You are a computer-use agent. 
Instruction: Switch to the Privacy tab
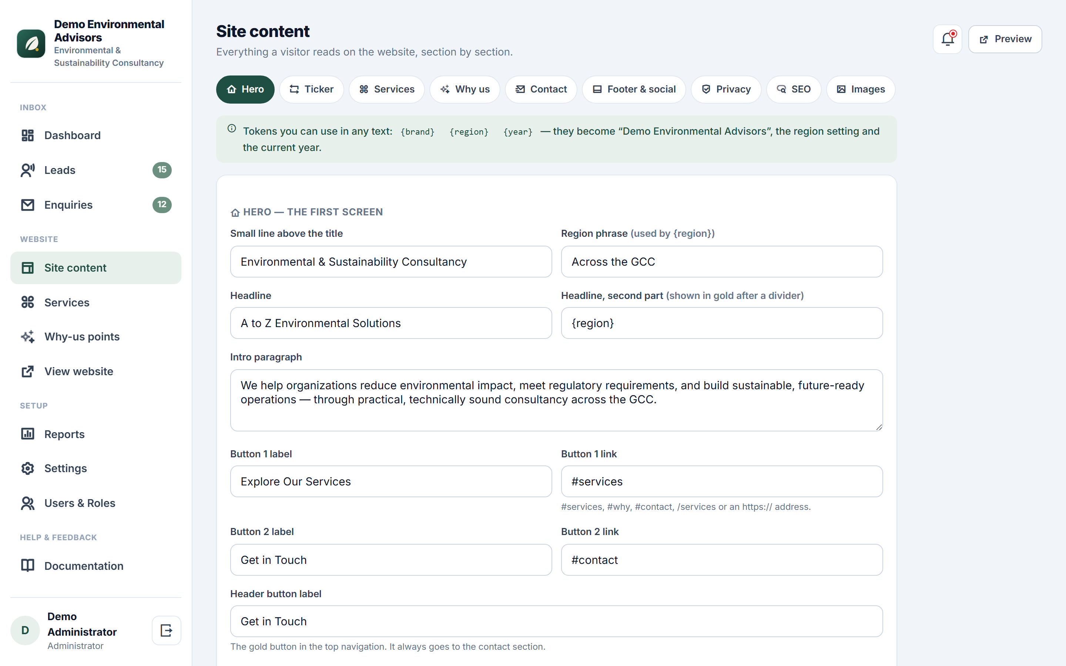click(x=726, y=90)
